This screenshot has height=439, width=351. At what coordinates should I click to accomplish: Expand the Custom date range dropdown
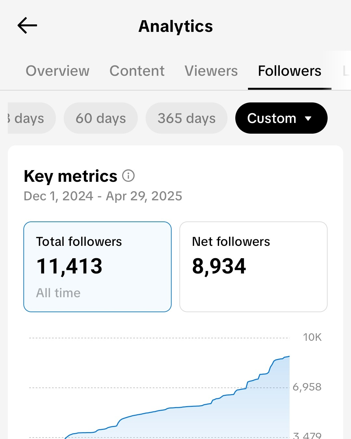tap(281, 118)
